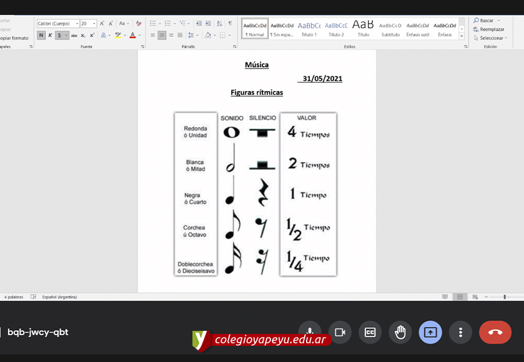
Task: Raise hand in the meeting
Action: [x=400, y=332]
